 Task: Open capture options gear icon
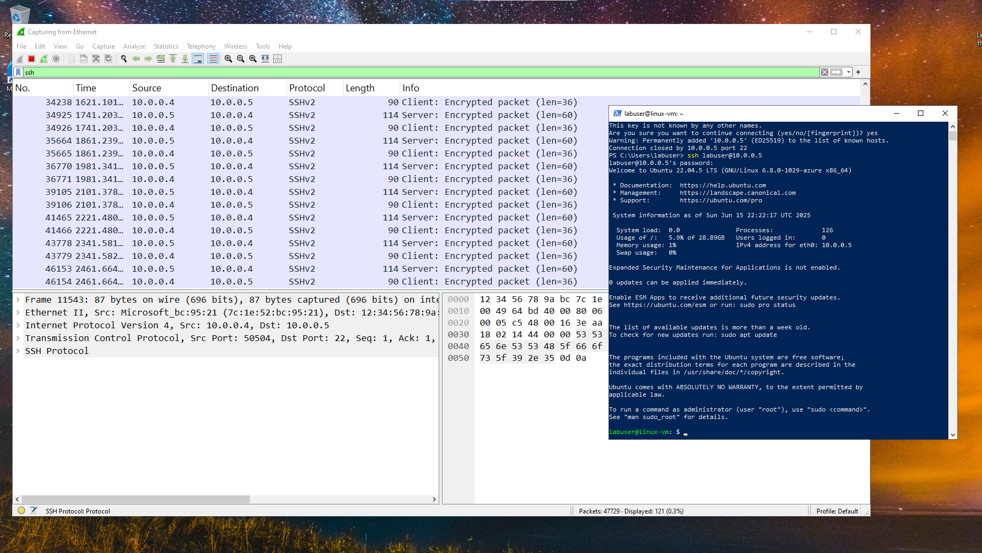pyautogui.click(x=56, y=59)
